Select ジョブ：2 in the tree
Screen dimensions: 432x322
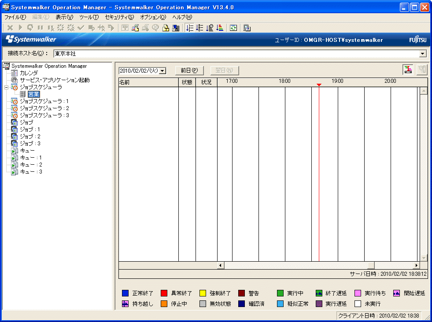(30, 137)
